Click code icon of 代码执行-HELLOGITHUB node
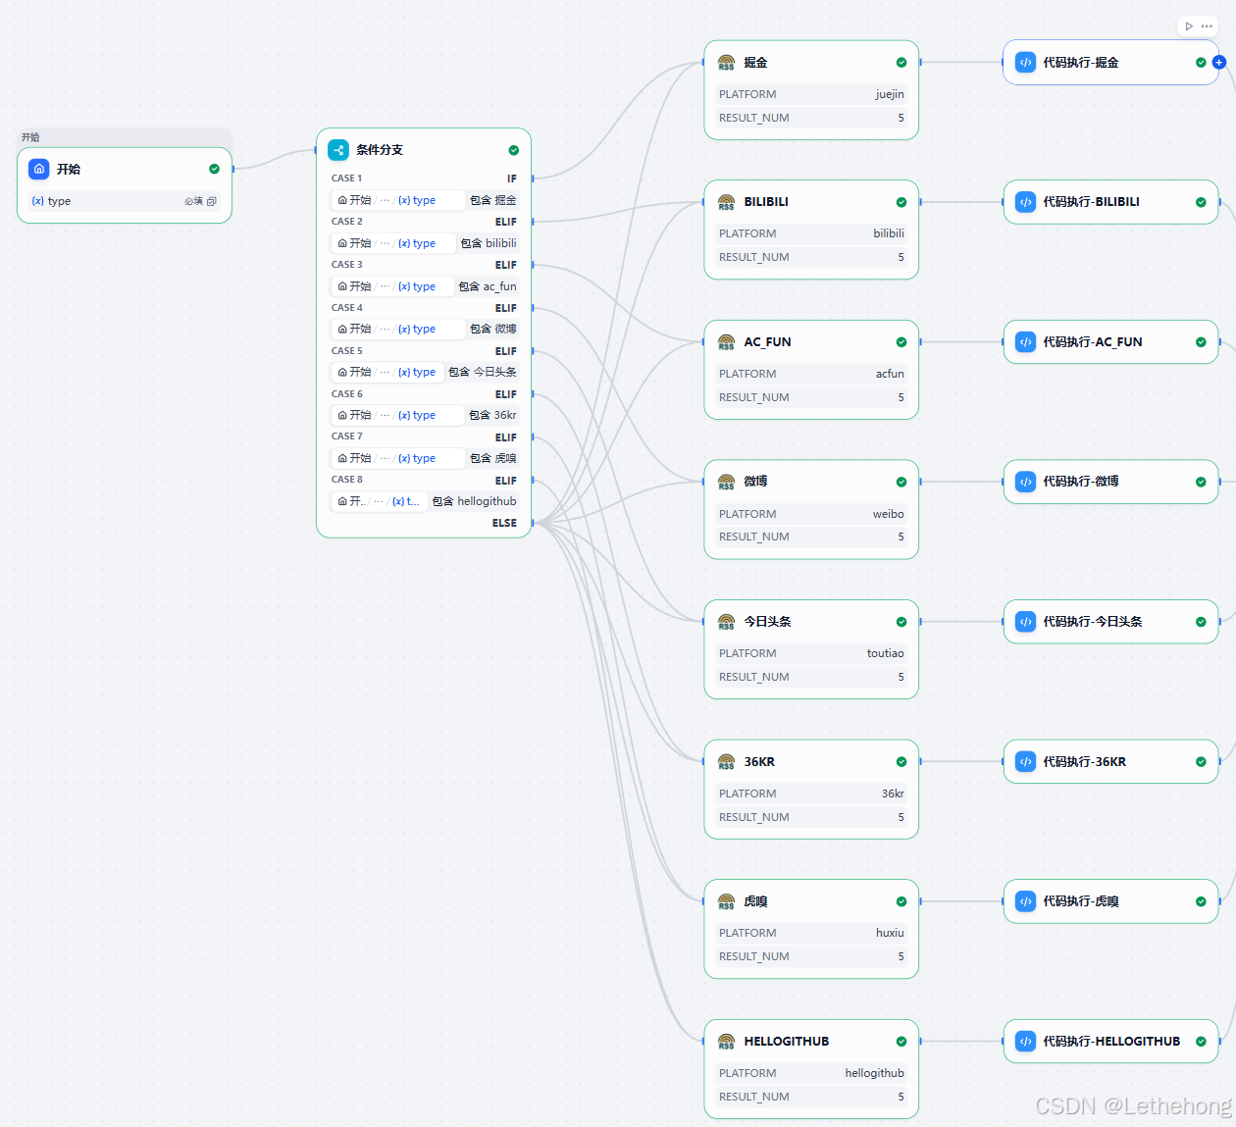Viewport: 1236px width, 1127px height. point(1025,1042)
